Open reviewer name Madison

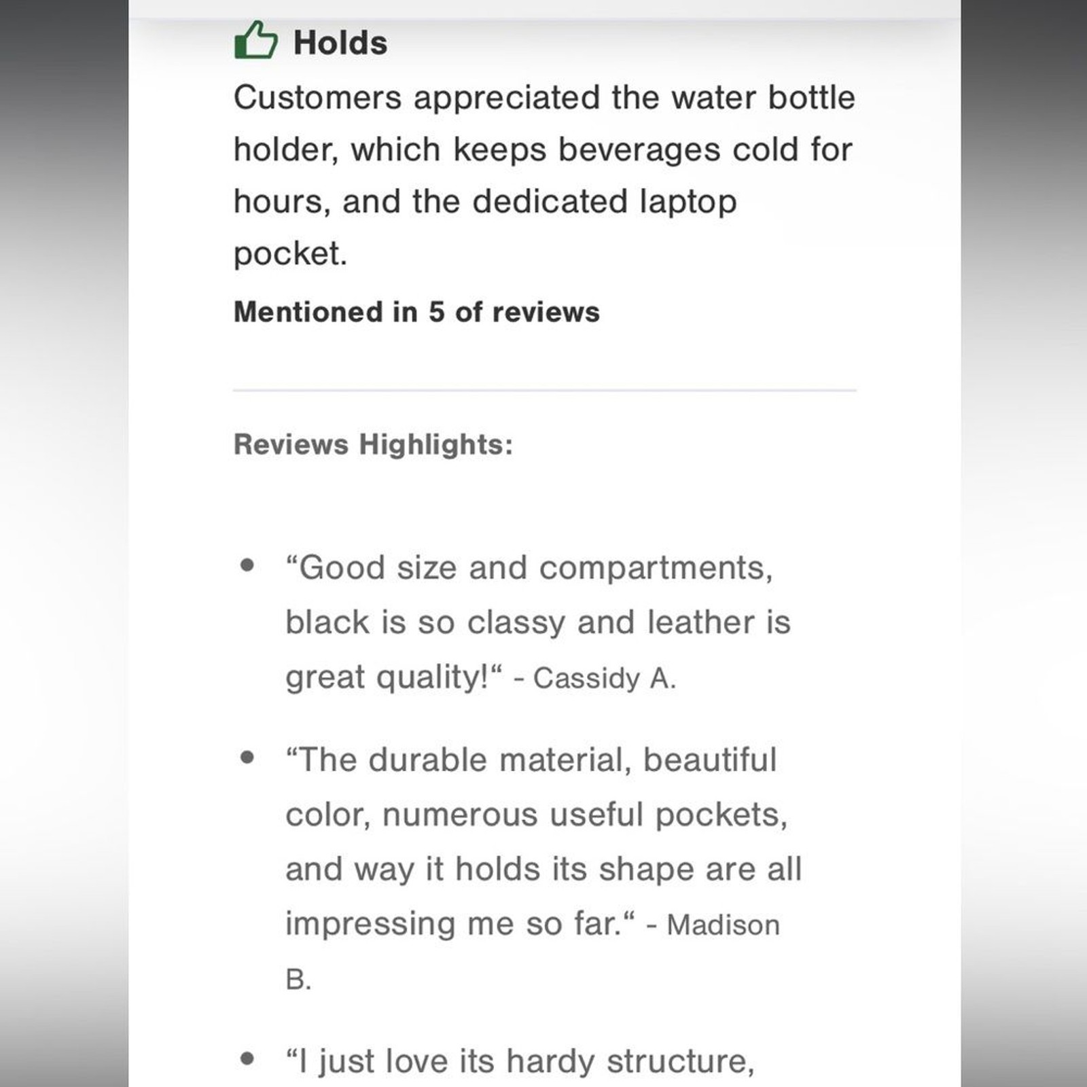pyautogui.click(x=723, y=925)
